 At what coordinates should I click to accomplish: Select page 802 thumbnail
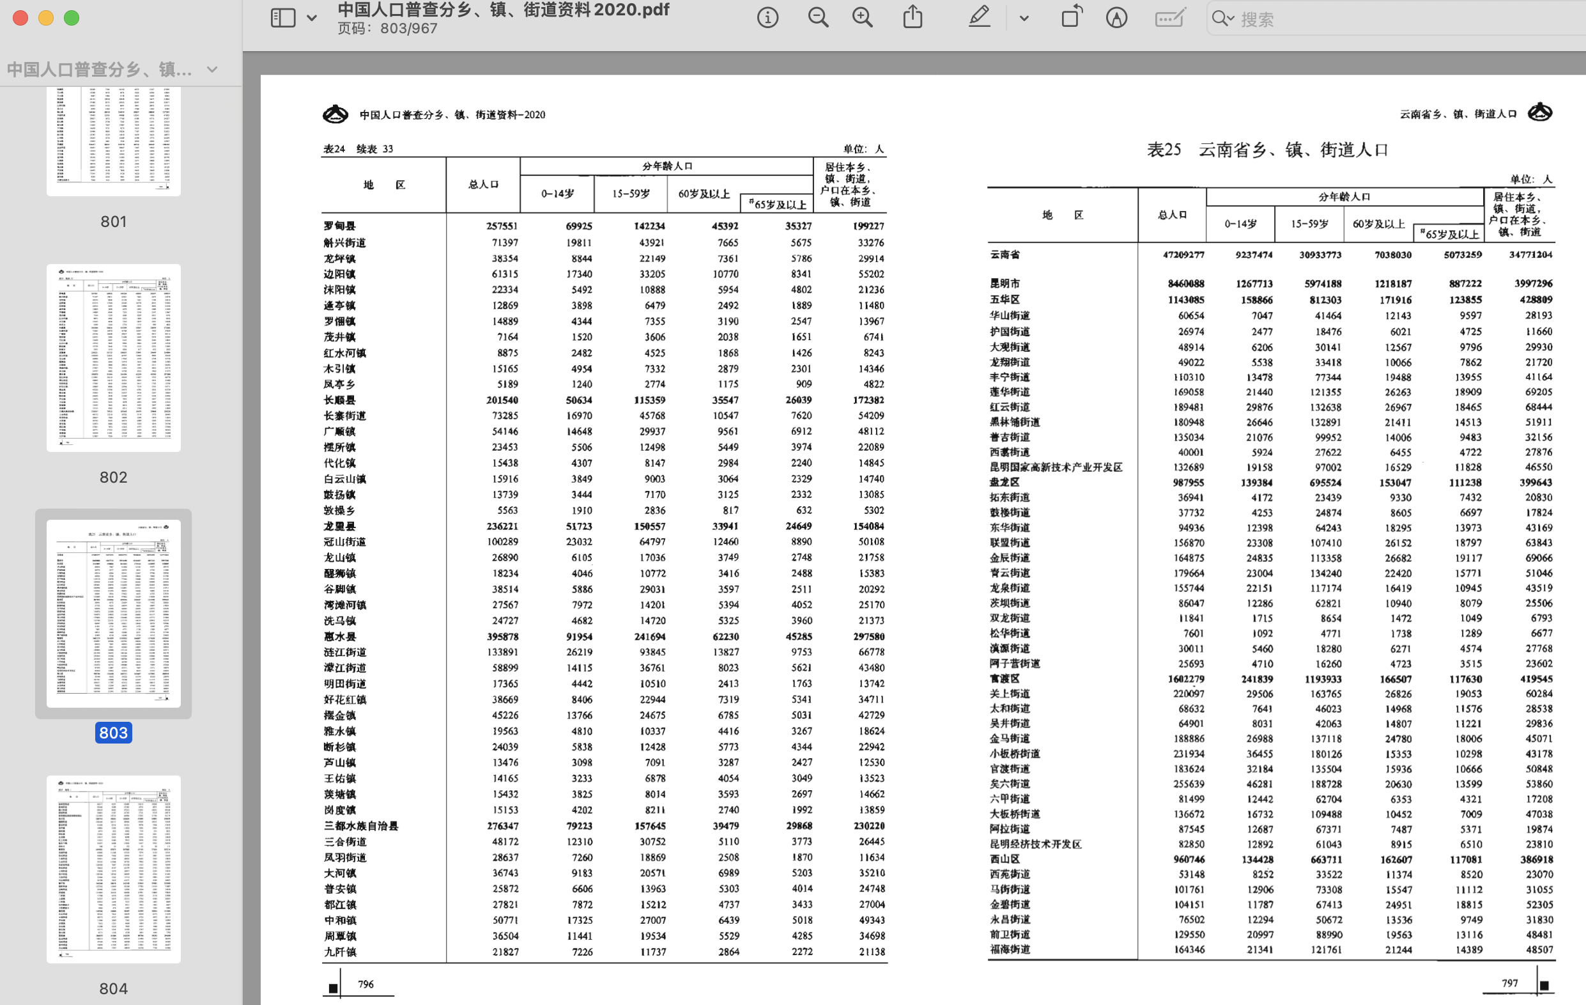pos(113,358)
